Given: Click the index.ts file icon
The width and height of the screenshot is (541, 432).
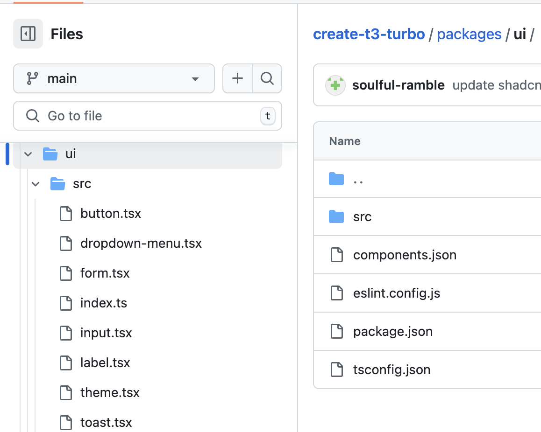Looking at the screenshot, I should click(66, 303).
